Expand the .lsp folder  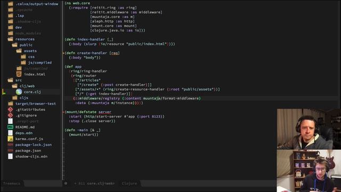click(20, 15)
